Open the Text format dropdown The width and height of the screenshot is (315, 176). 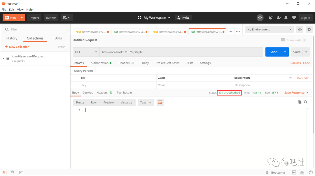click(x=146, y=102)
